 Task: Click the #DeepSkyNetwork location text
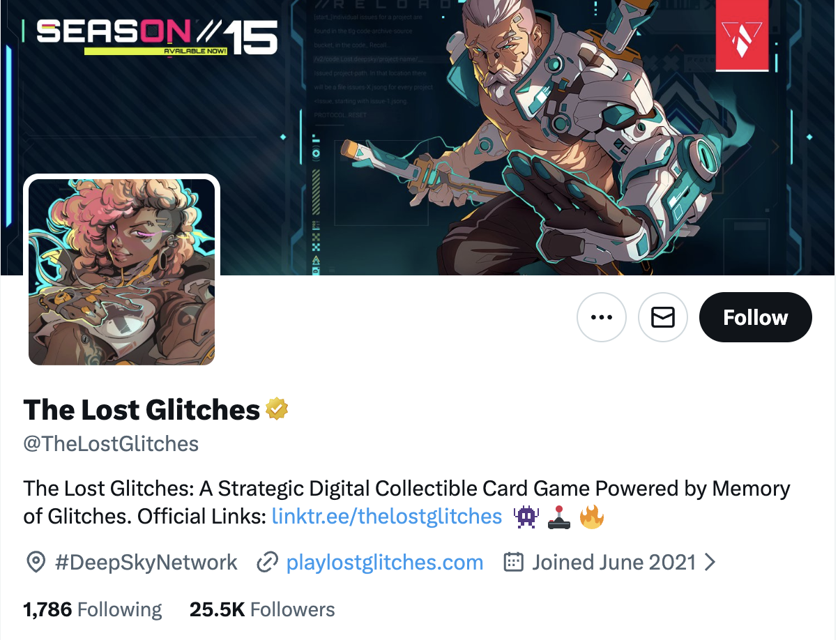[146, 563]
